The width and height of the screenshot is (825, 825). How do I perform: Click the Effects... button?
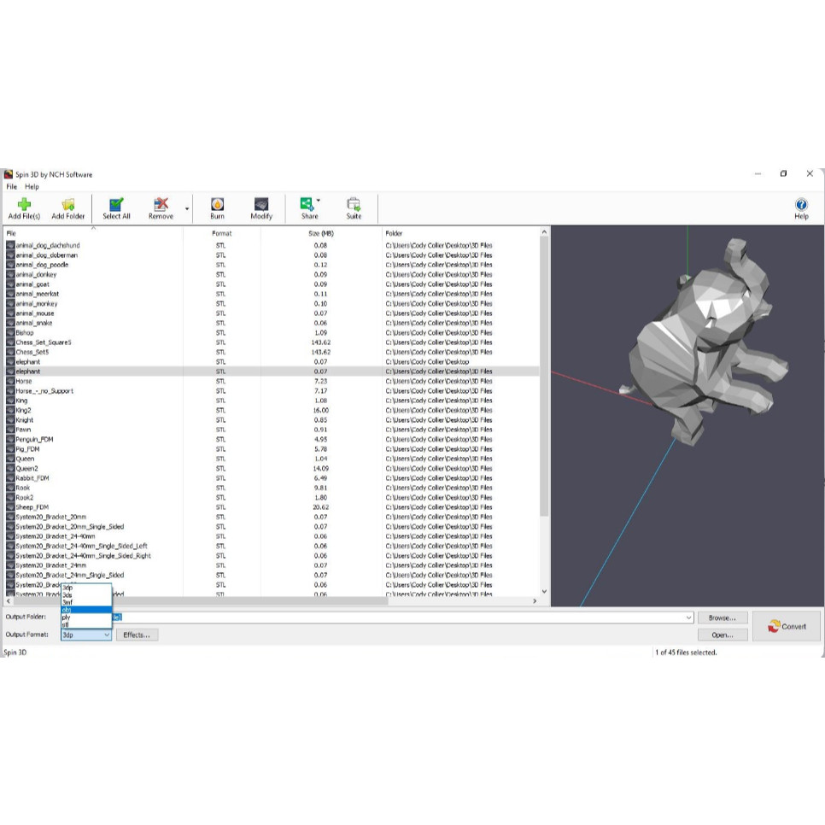coord(137,635)
